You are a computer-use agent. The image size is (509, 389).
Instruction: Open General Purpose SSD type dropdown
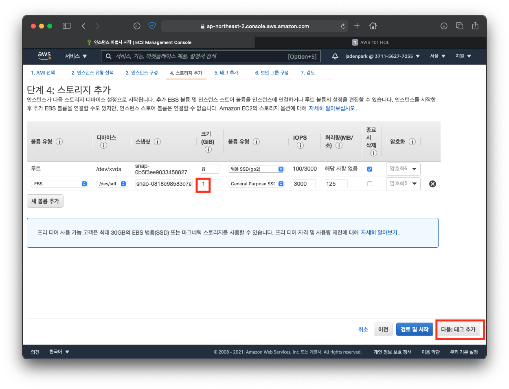coord(256,184)
